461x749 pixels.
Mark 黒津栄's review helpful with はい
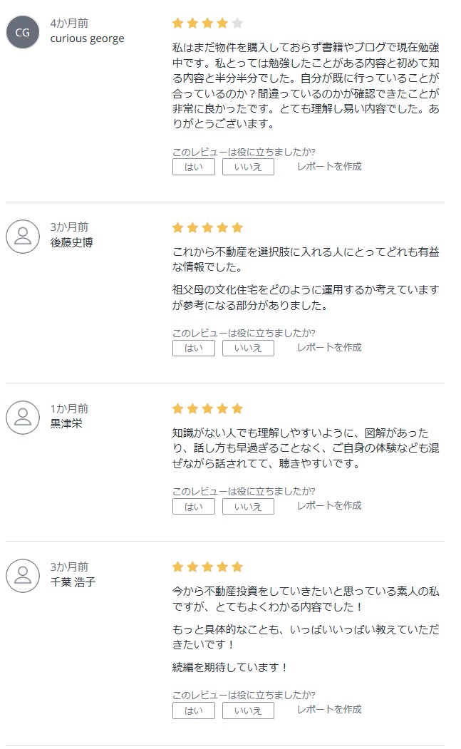pyautogui.click(x=194, y=506)
